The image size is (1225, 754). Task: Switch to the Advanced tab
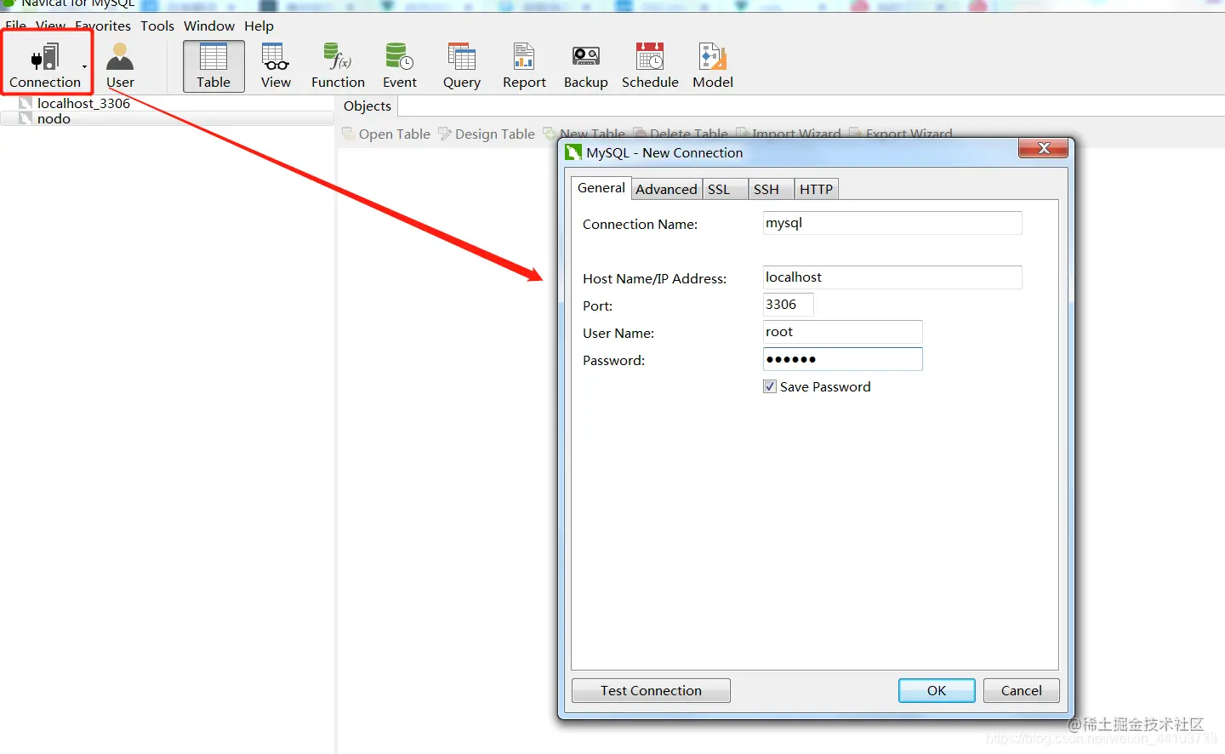(666, 189)
